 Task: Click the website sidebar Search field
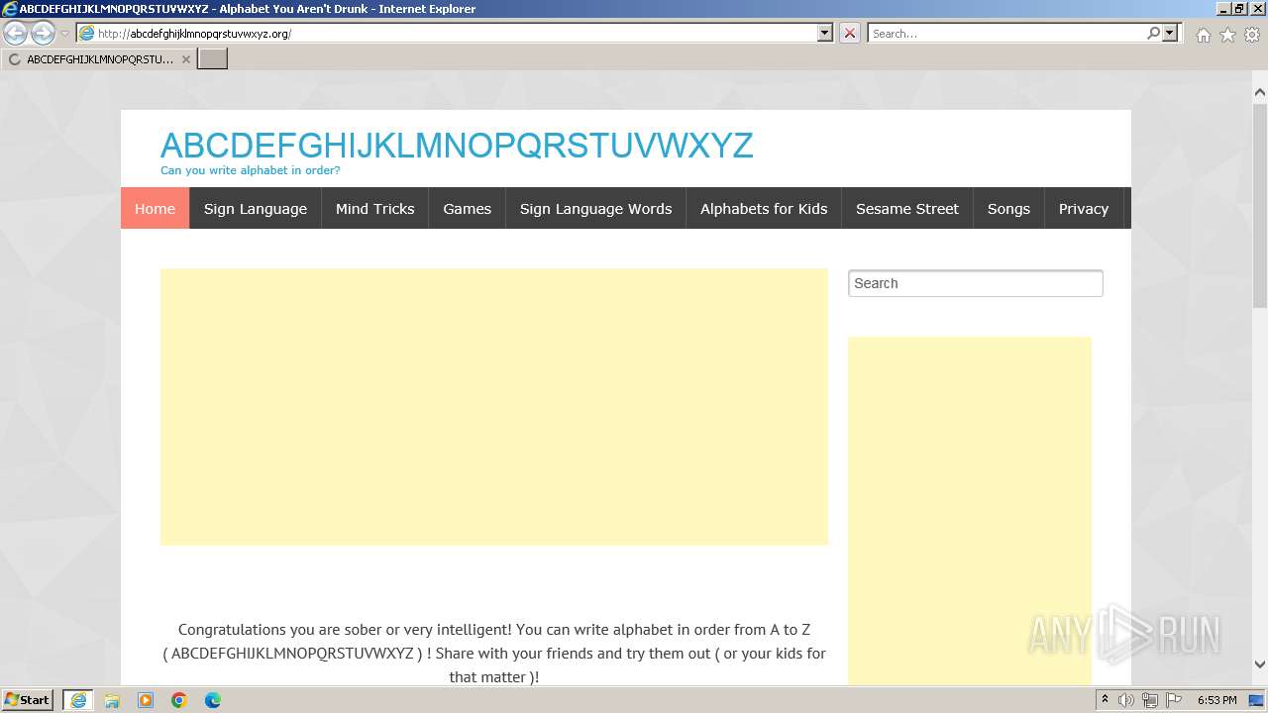(x=976, y=283)
